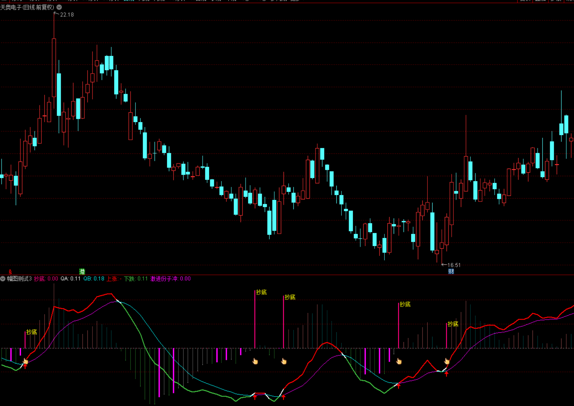Click the 天奥电子(日线.前复权) title text
This screenshot has width=574, height=406.
[x=27, y=7]
